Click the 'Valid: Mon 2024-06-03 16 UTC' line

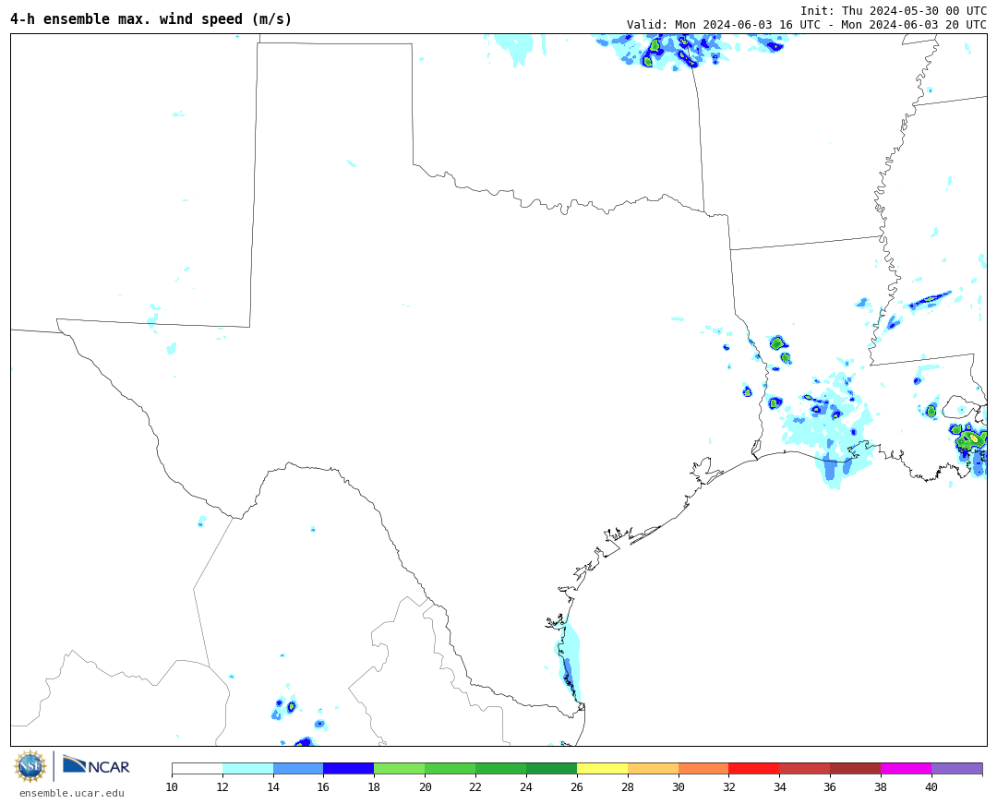(807, 25)
